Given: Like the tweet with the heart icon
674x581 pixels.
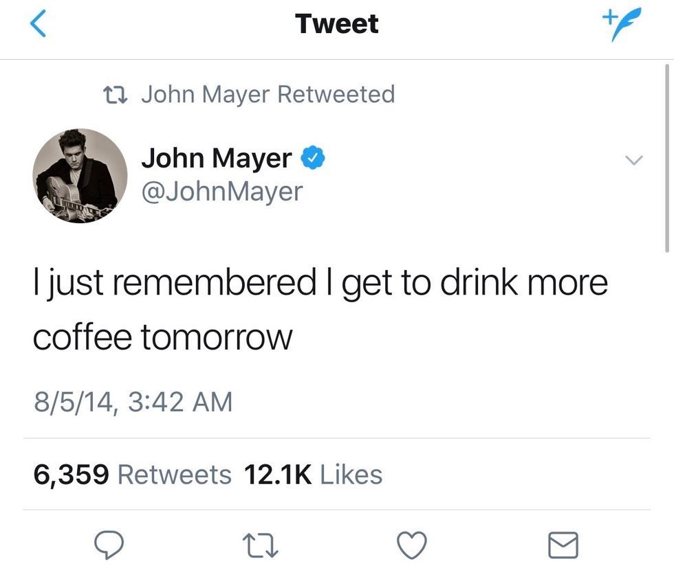Looking at the screenshot, I should point(413,546).
